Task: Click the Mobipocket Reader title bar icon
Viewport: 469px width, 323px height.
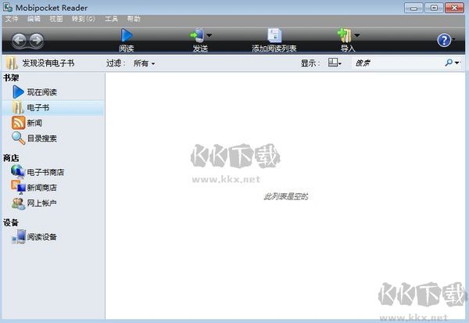Action: (8, 7)
